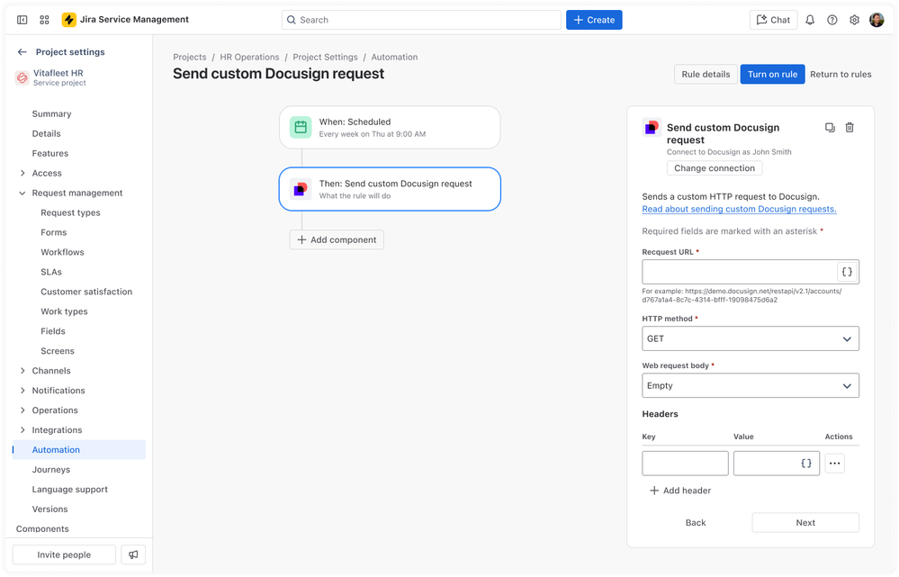The height and width of the screenshot is (577, 899).
Task: Duplicate the Docusign component
Action: [x=829, y=127]
